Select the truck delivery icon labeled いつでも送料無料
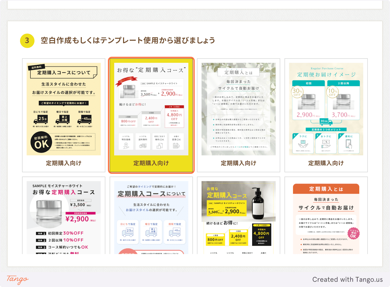 [x=143, y=146]
